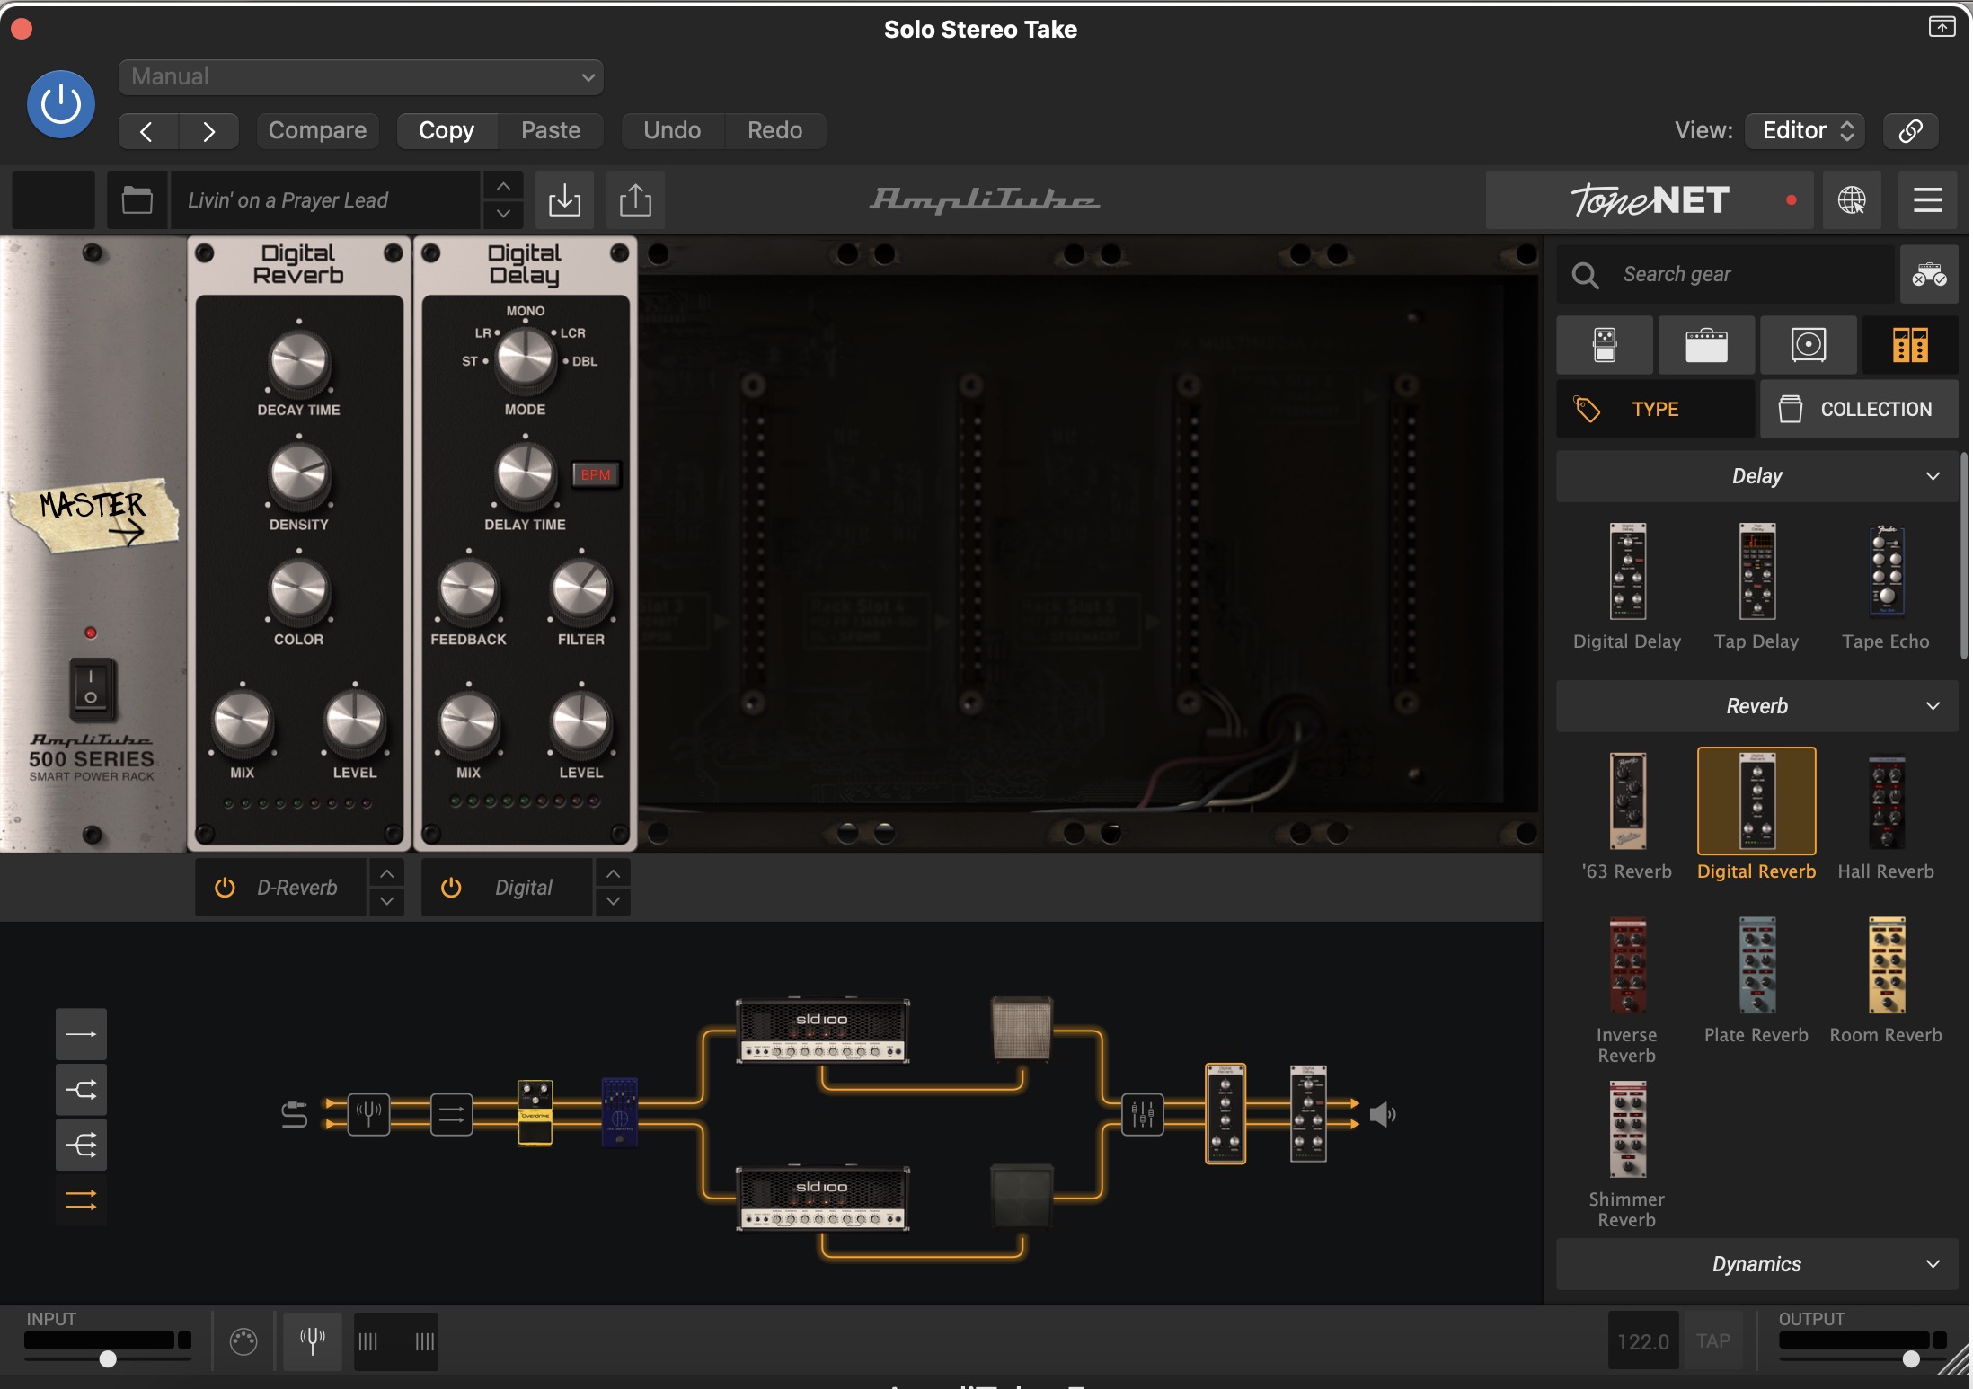Go to next setting arrow
The height and width of the screenshot is (1389, 1973).
pos(208,131)
